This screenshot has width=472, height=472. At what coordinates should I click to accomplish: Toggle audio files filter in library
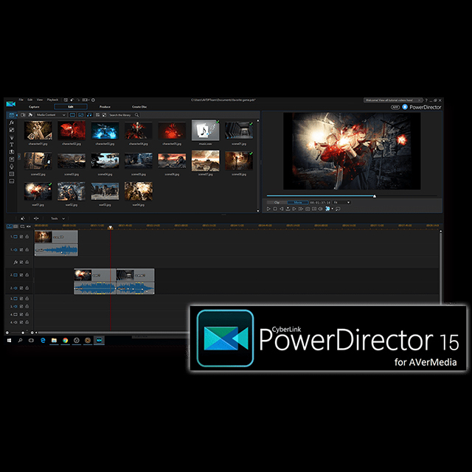89,115
